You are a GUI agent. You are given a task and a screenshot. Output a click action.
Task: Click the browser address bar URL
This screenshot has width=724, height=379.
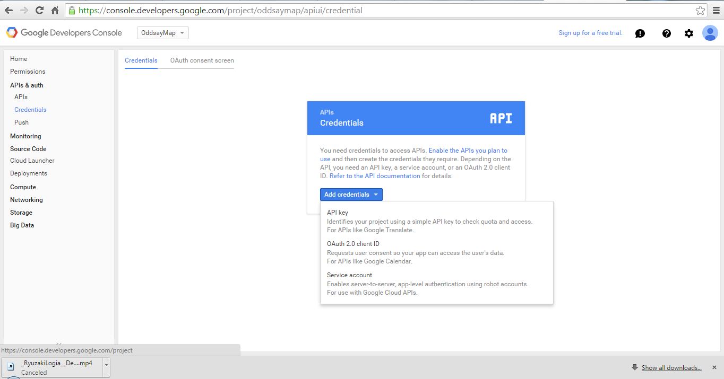point(221,10)
